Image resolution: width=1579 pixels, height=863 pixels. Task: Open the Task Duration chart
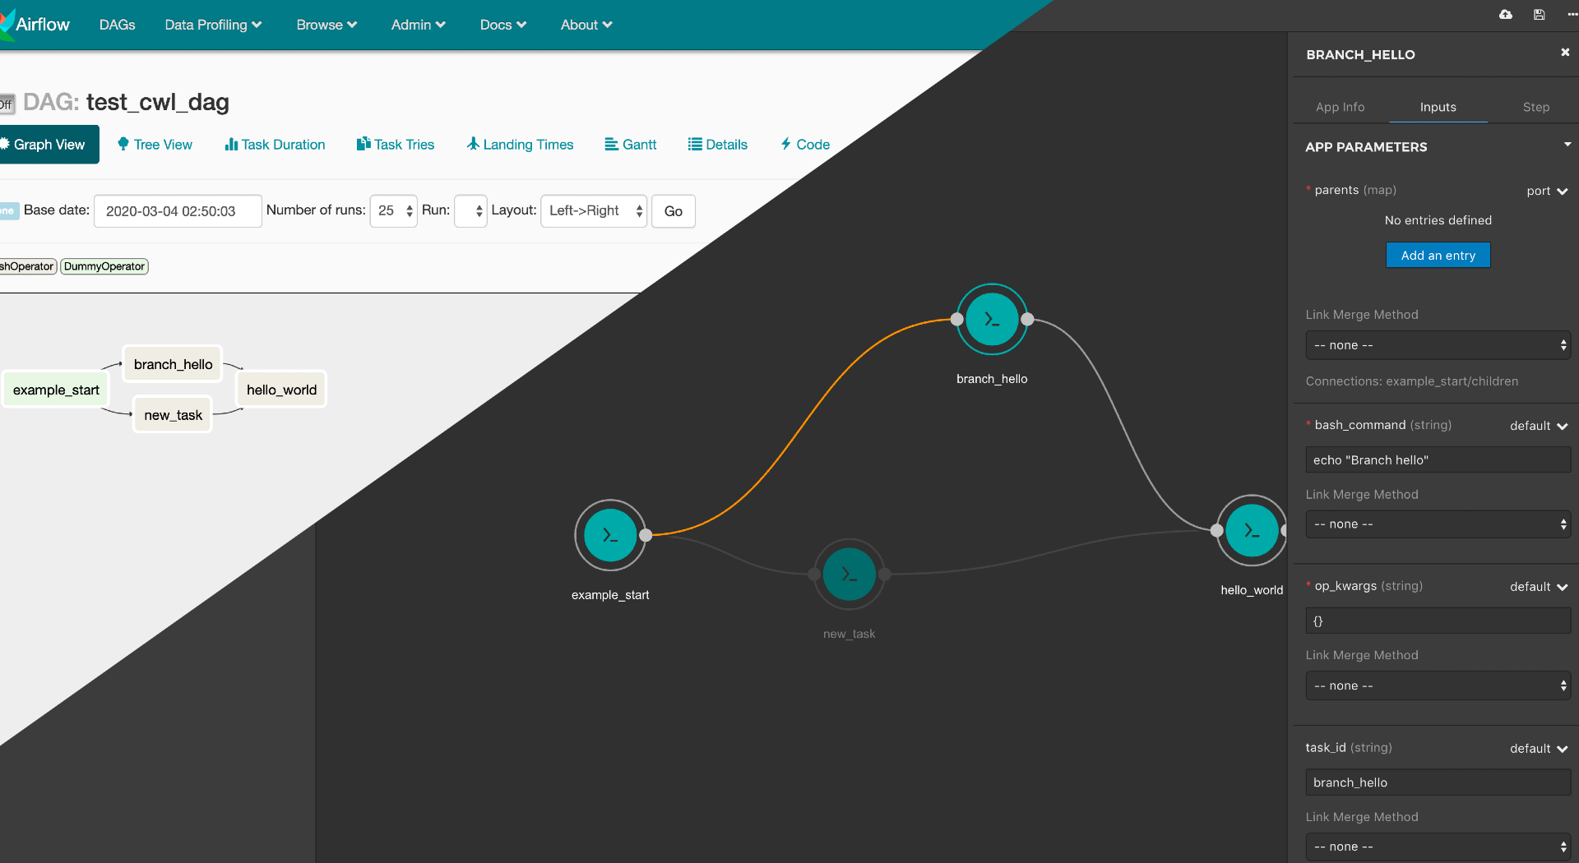click(274, 144)
